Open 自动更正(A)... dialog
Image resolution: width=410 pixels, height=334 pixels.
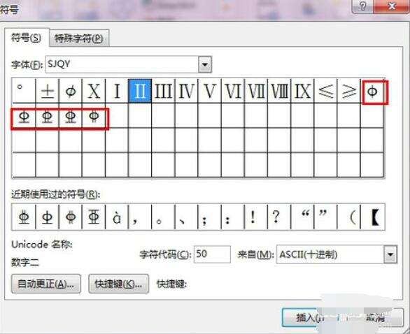[x=45, y=284]
